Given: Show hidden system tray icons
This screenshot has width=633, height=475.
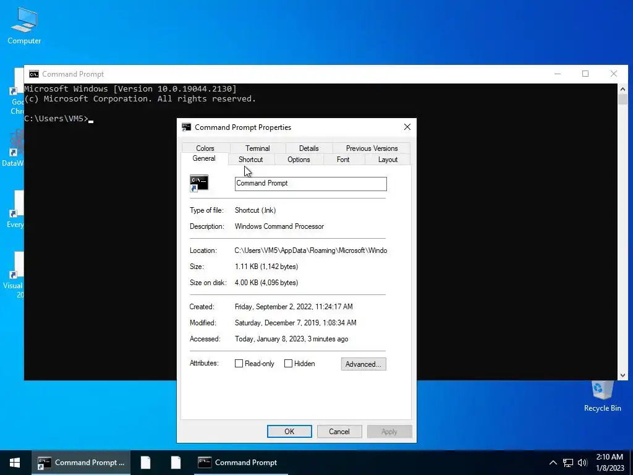Looking at the screenshot, I should pyautogui.click(x=553, y=463).
